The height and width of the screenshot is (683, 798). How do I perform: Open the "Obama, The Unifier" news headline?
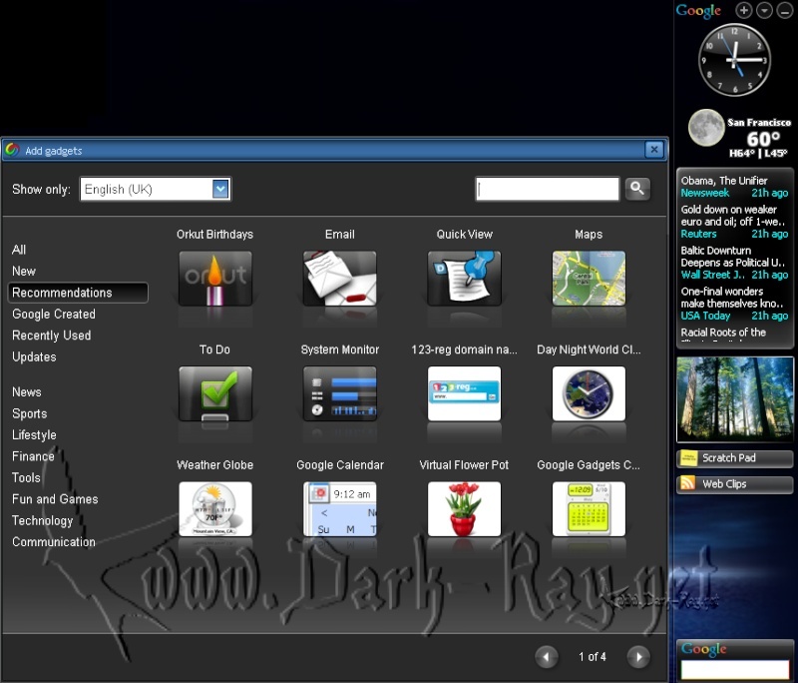click(724, 181)
